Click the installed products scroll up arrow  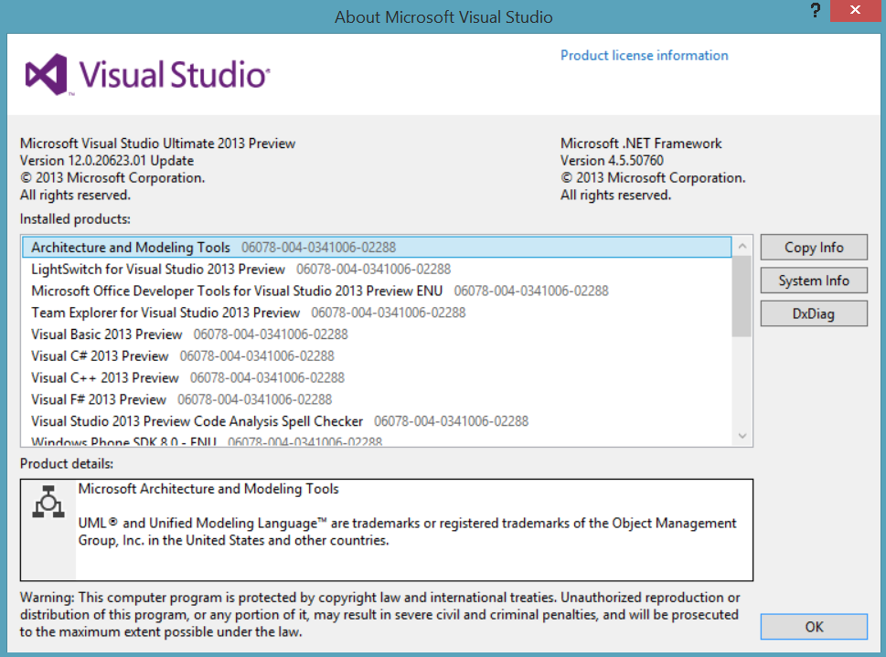coord(742,246)
